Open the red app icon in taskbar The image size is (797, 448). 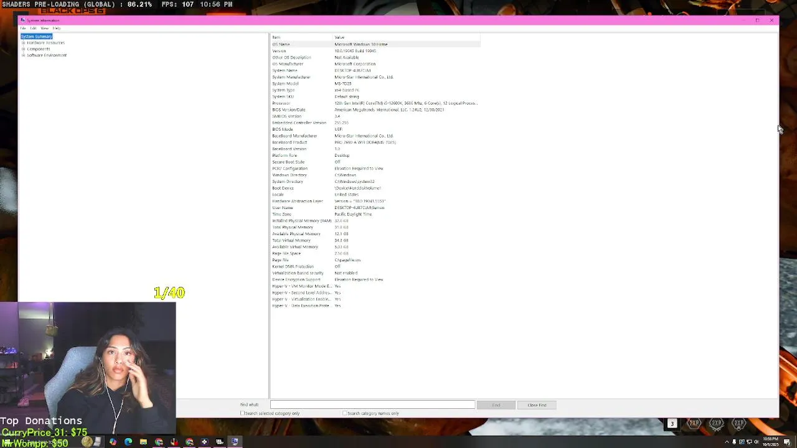(x=174, y=442)
